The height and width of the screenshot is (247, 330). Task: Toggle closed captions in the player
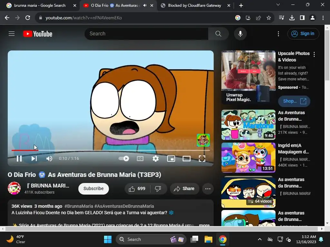[x=140, y=159]
